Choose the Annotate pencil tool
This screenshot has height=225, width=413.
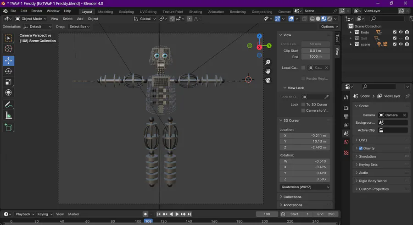[8, 105]
